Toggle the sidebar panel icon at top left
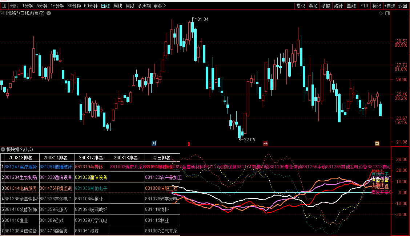 [x=4, y=5]
